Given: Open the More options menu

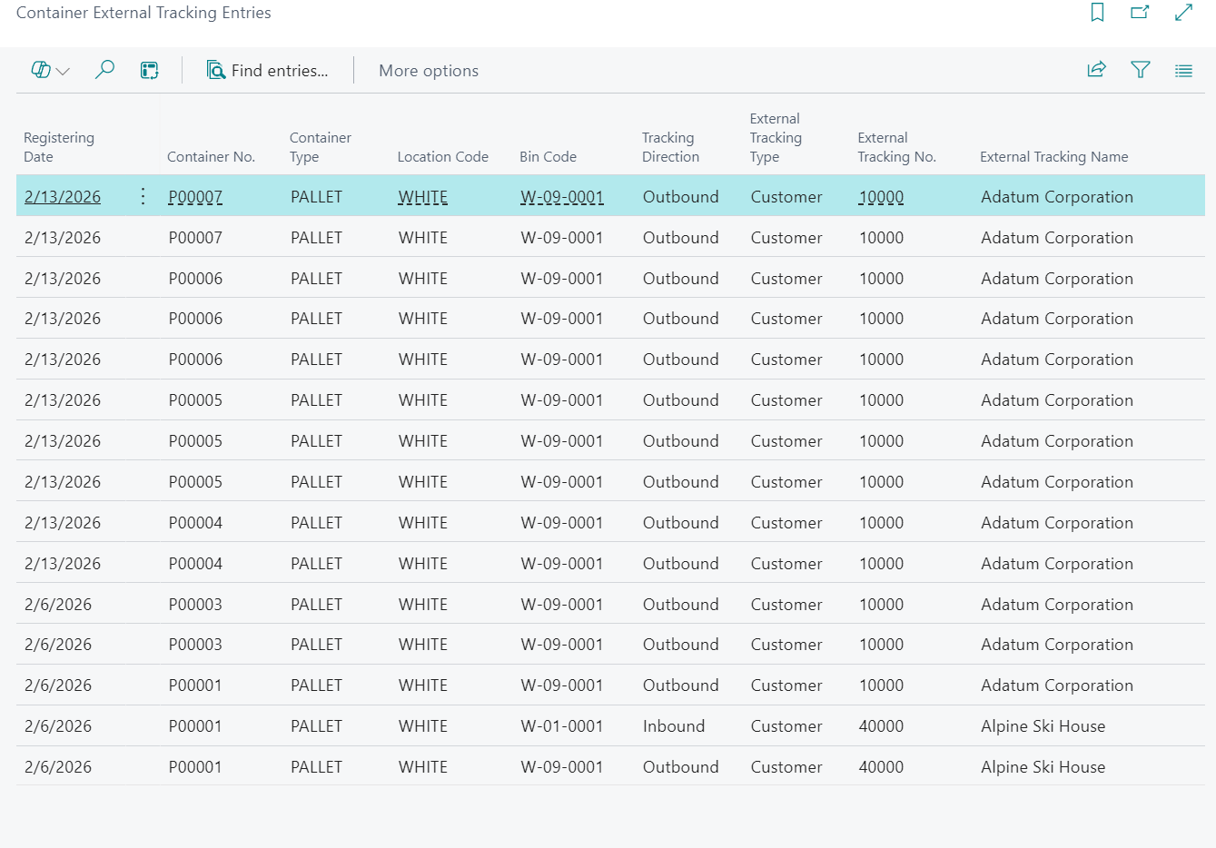Looking at the screenshot, I should (x=428, y=71).
